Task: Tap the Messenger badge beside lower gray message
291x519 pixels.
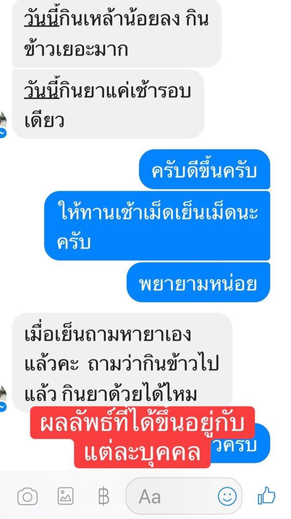Action: 3,407
